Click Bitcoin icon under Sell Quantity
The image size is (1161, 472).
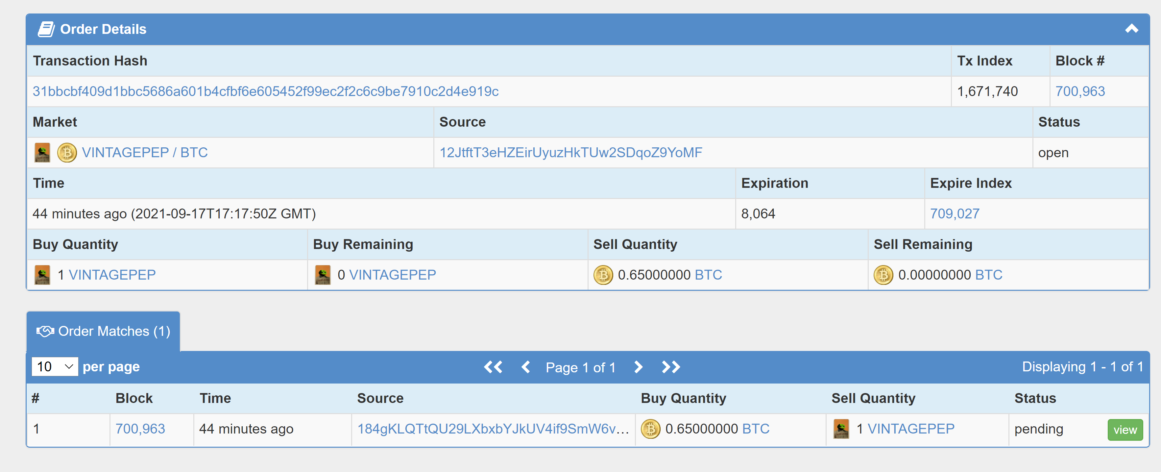click(x=603, y=275)
